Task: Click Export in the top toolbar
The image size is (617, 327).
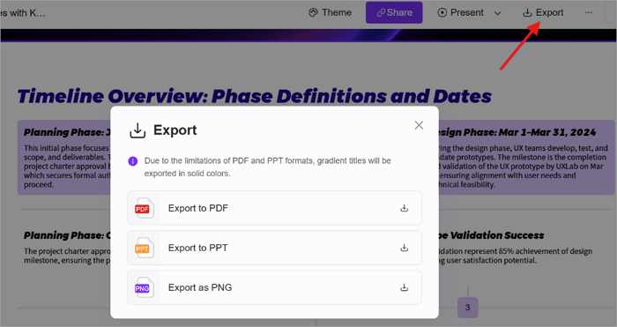Action: point(543,12)
